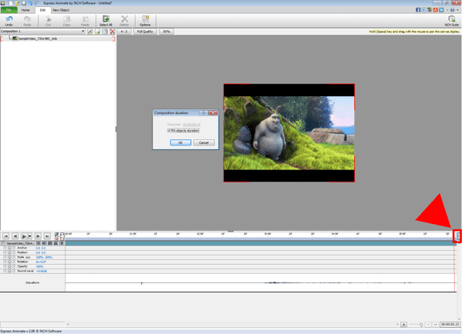Click the Redo toolbar icon
462x334 pixels.
[x=27, y=18]
